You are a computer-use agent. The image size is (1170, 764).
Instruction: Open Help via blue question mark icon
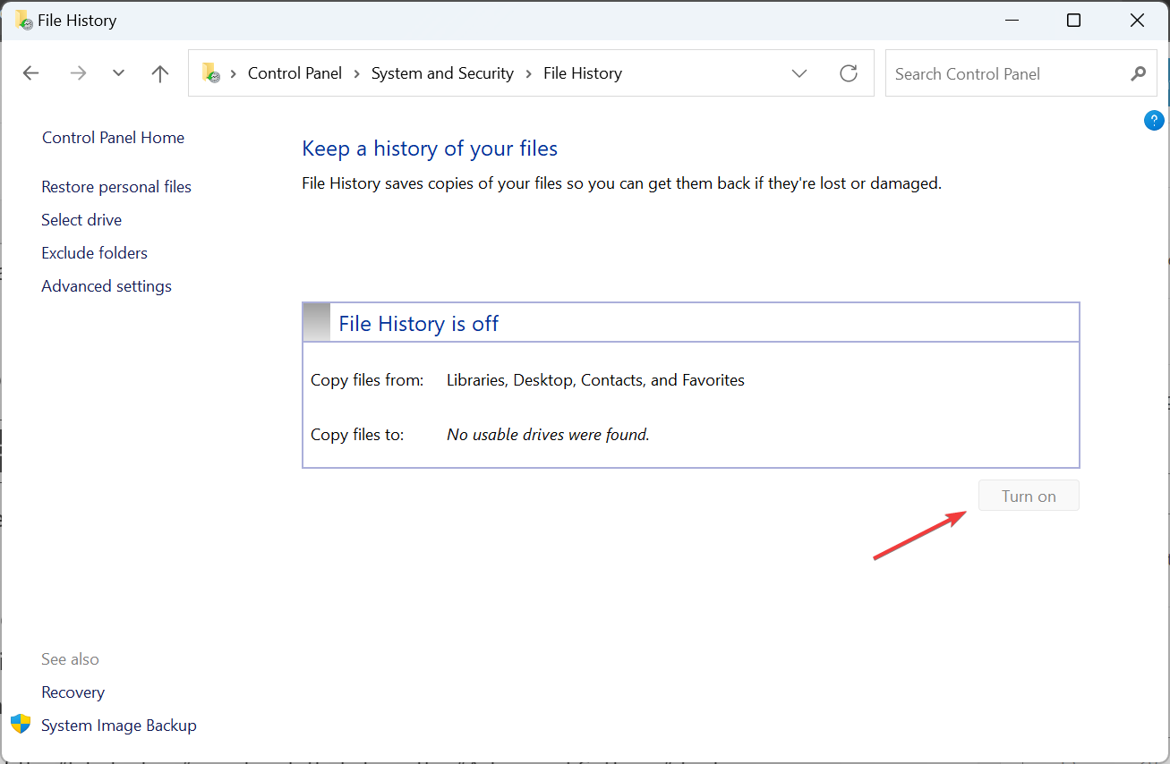(x=1154, y=120)
